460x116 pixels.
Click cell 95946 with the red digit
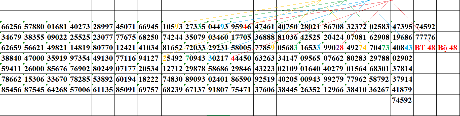click(241, 27)
